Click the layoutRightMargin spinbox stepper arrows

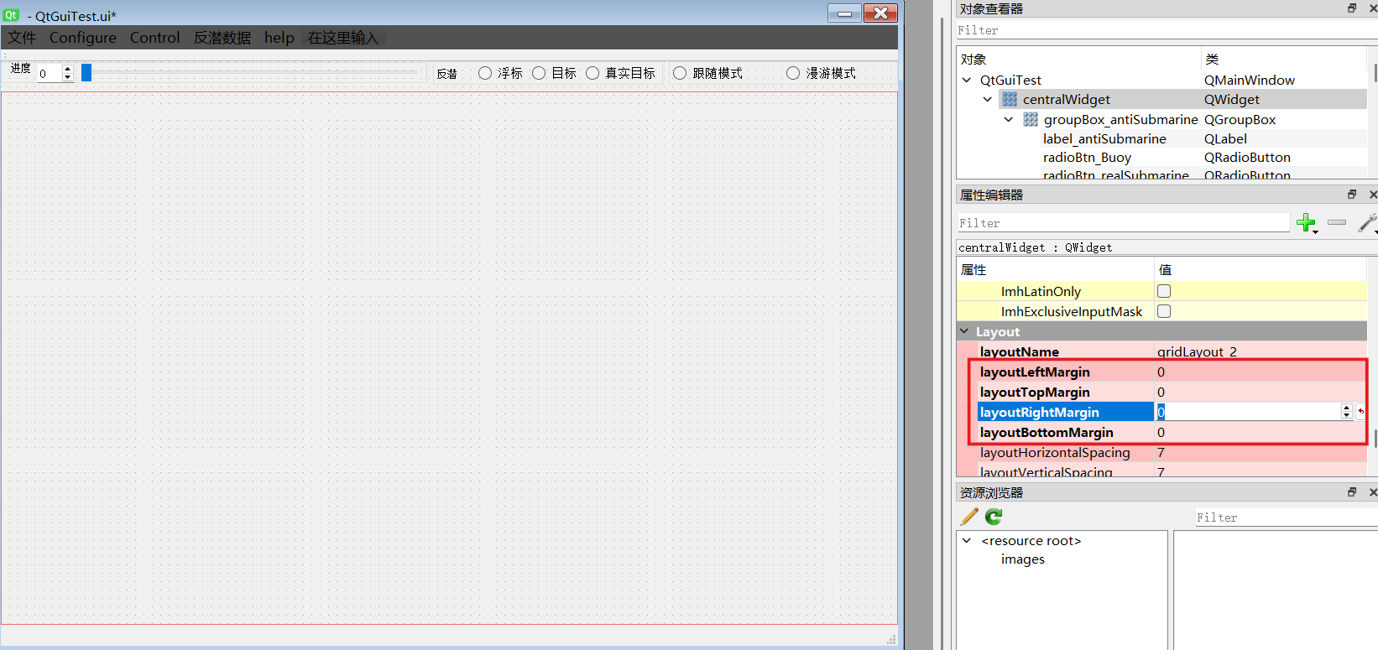tap(1346, 412)
